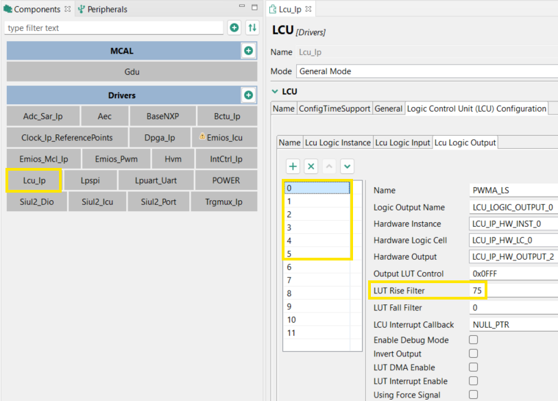This screenshot has width=558, height=401.
Task: Open the Emios_Icu driver with warning
Action: (x=224, y=138)
